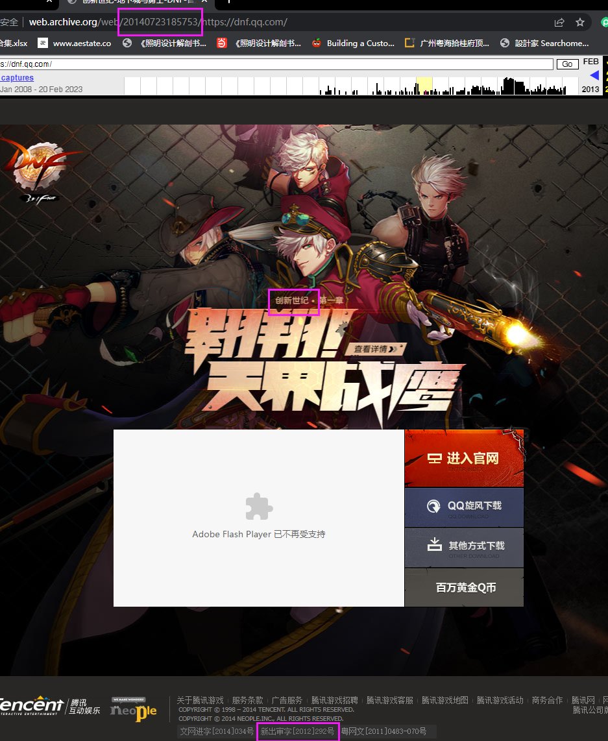
Task: Open the 腾讯游戏客服 footer link
Action: tap(390, 700)
